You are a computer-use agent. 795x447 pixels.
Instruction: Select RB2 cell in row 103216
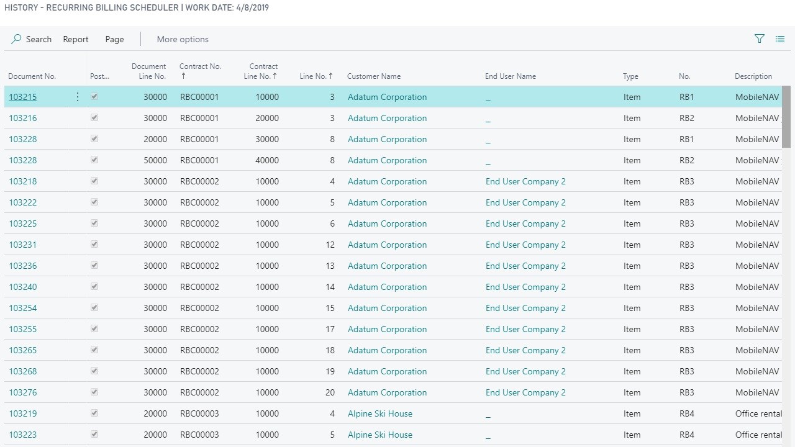pos(687,118)
